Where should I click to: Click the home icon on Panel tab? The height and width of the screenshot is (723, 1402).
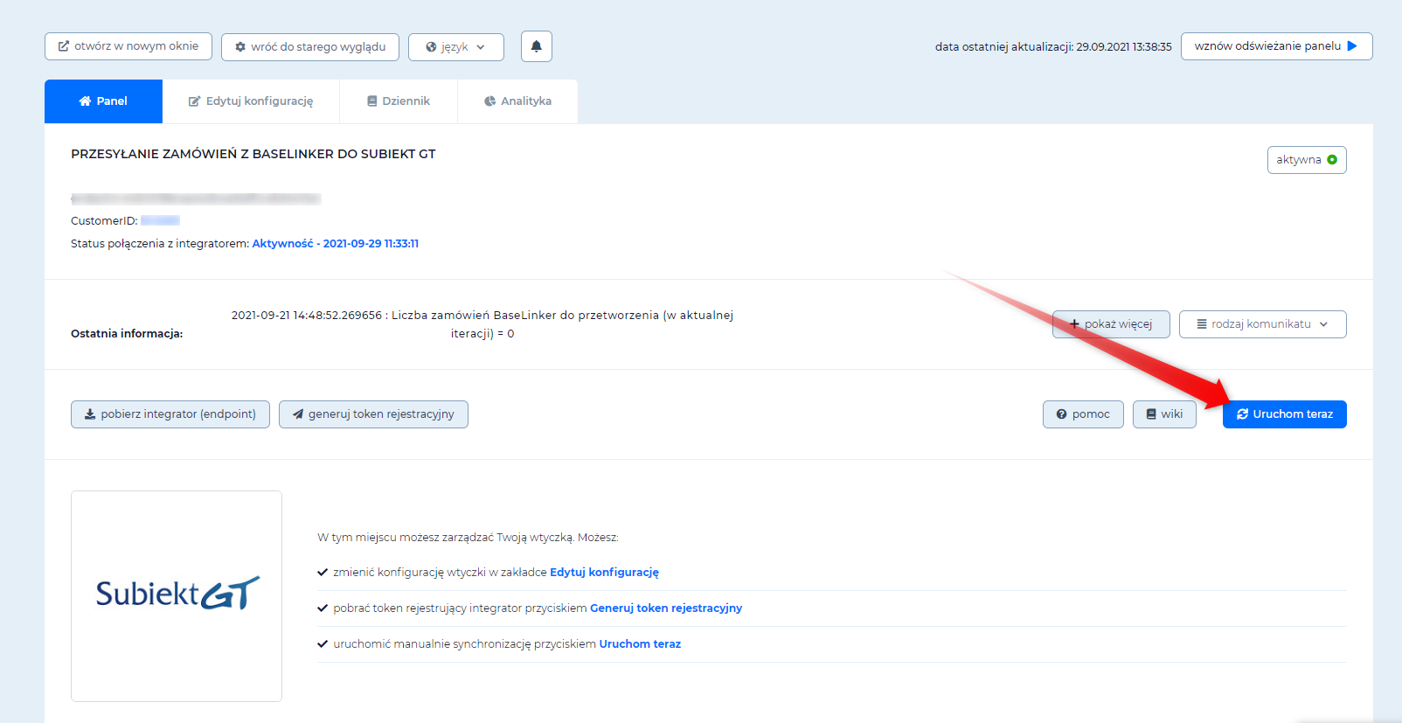click(x=85, y=101)
